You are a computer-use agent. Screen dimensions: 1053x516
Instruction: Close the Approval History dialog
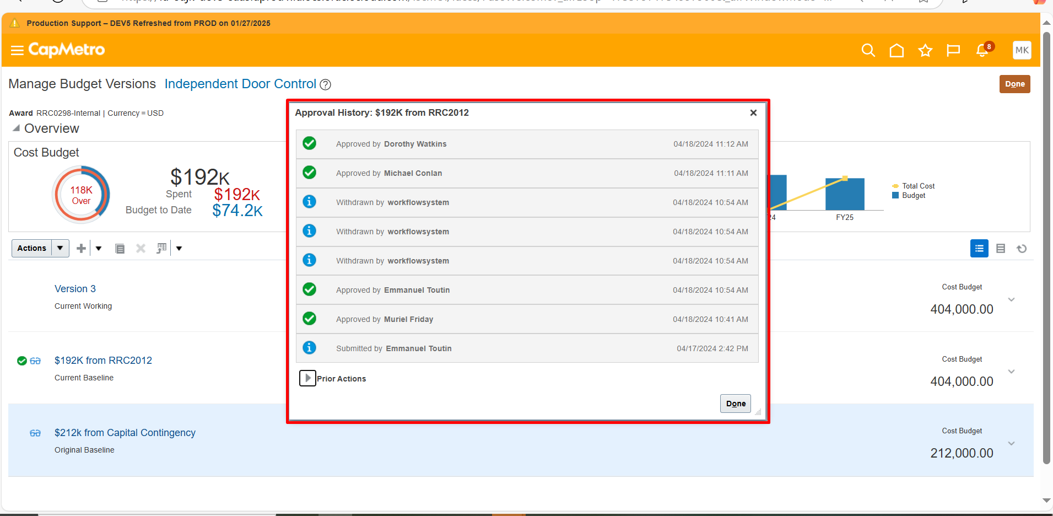(753, 112)
